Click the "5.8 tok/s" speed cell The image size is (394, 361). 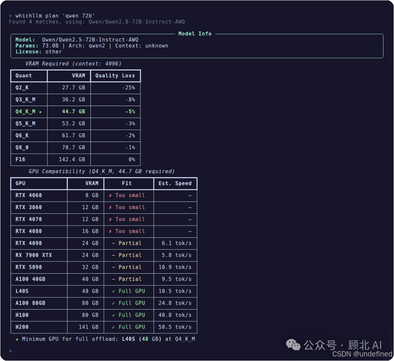click(177, 255)
